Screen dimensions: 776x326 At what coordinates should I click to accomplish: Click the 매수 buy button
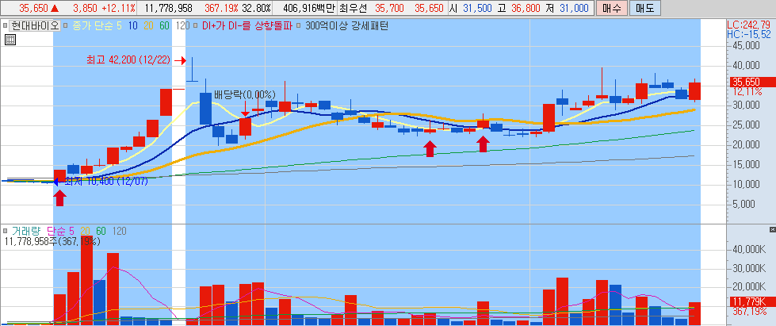point(610,9)
